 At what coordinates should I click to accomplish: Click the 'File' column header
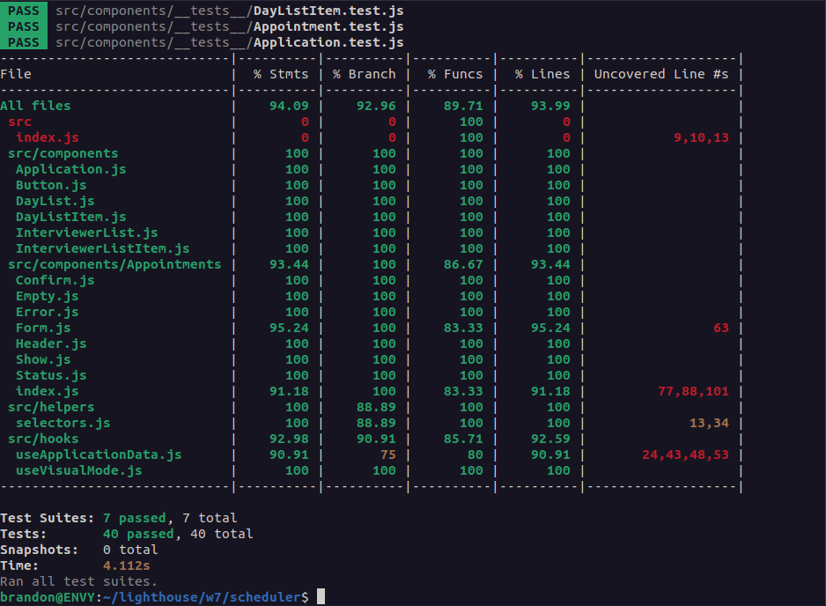(16, 74)
